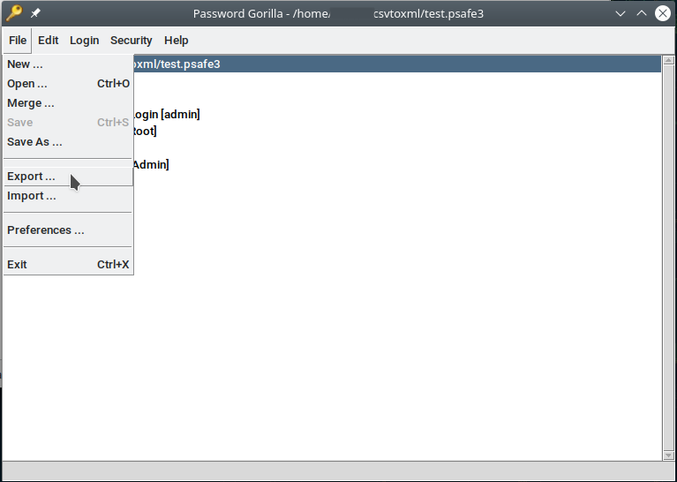Select the entry ending in Login [admin]
677x482 pixels.
pos(167,115)
